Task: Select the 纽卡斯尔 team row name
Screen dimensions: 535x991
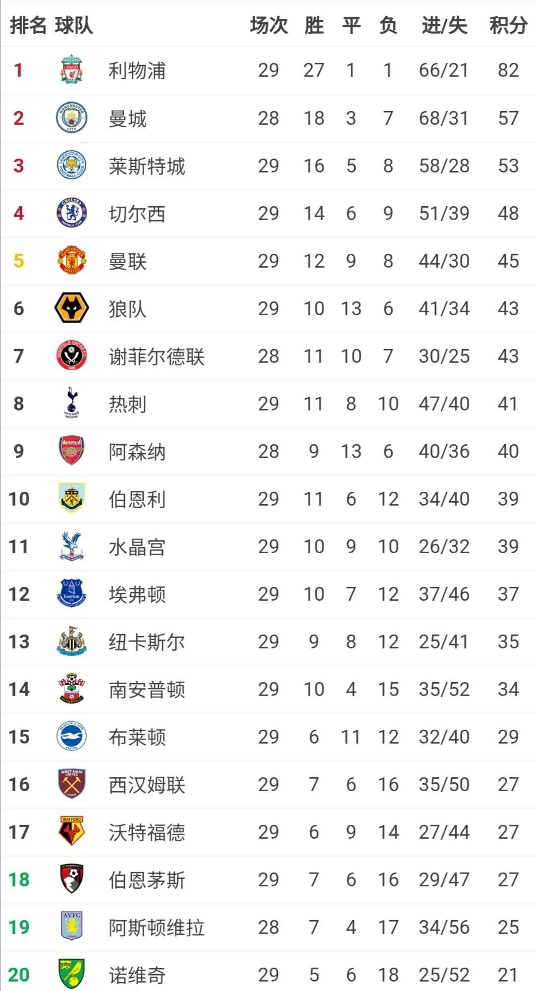Action: point(147,642)
